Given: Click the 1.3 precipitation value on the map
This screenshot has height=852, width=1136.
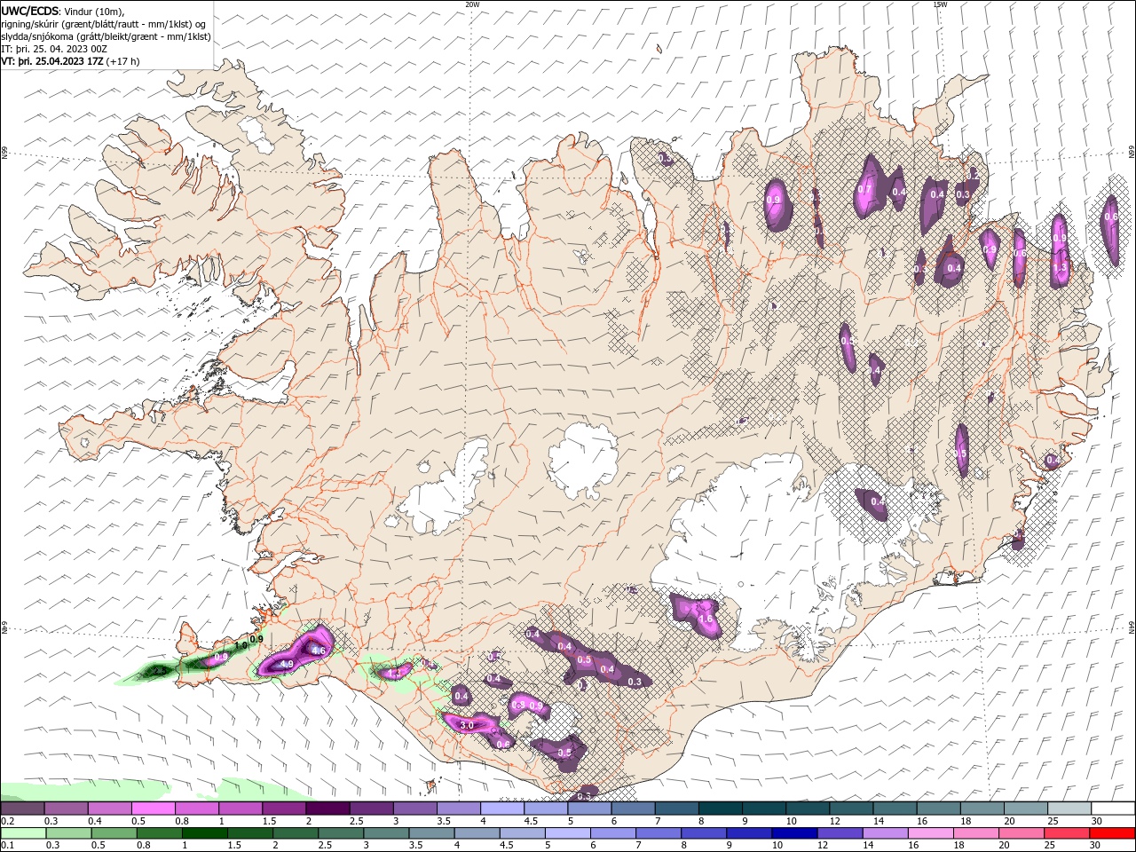Looking at the screenshot, I should [1060, 267].
